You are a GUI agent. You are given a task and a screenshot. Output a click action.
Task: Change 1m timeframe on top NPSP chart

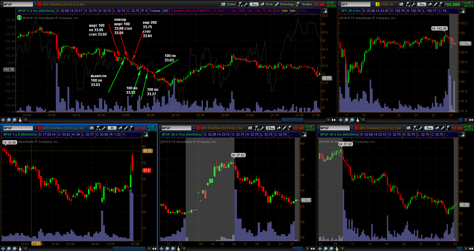254,4
